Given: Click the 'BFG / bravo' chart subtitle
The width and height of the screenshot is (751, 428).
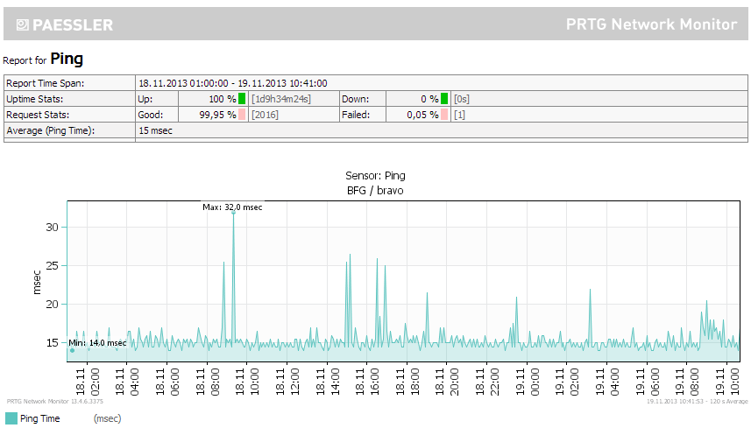Looking at the screenshot, I should [375, 190].
